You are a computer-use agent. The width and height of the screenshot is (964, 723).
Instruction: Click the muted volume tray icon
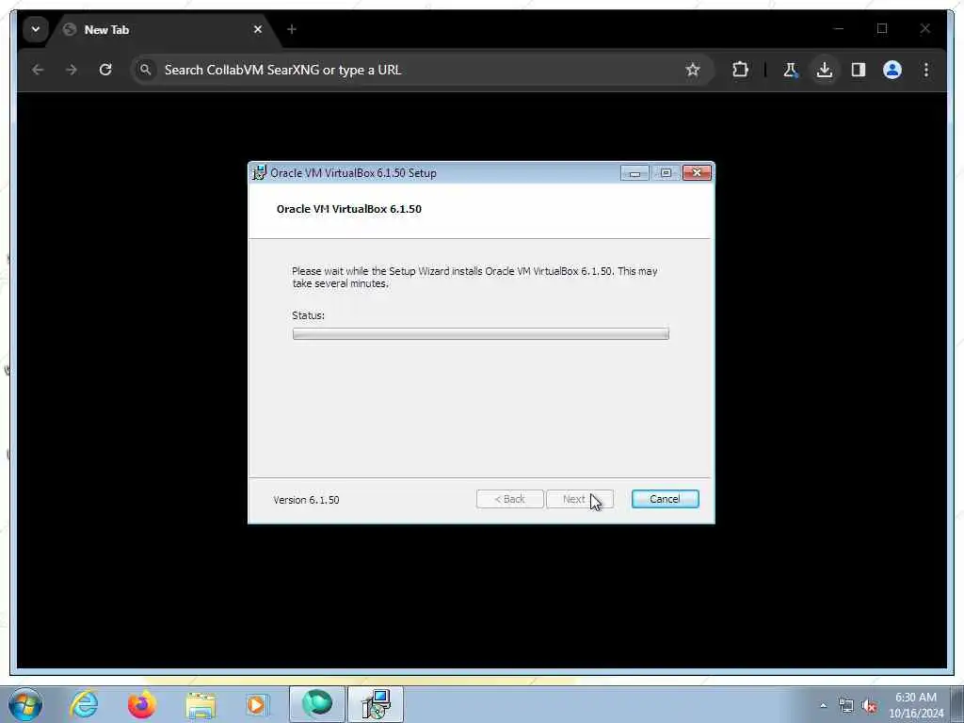869,706
